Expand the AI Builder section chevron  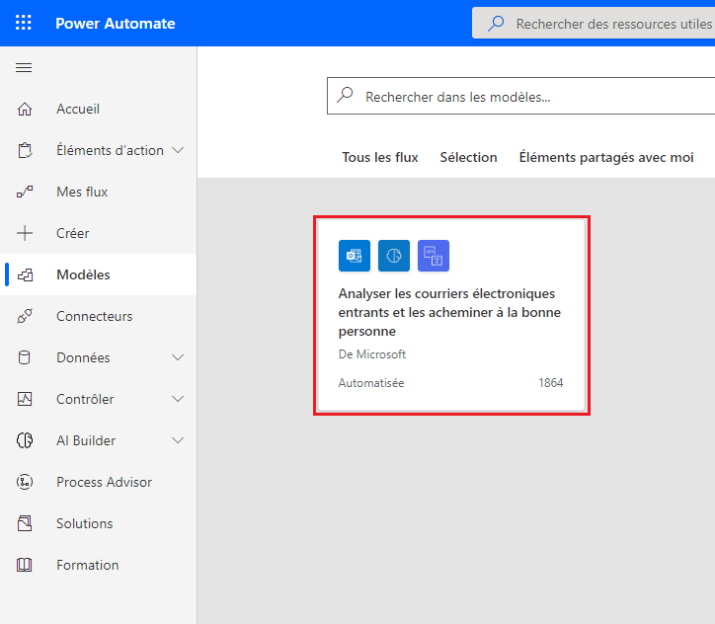point(178,440)
